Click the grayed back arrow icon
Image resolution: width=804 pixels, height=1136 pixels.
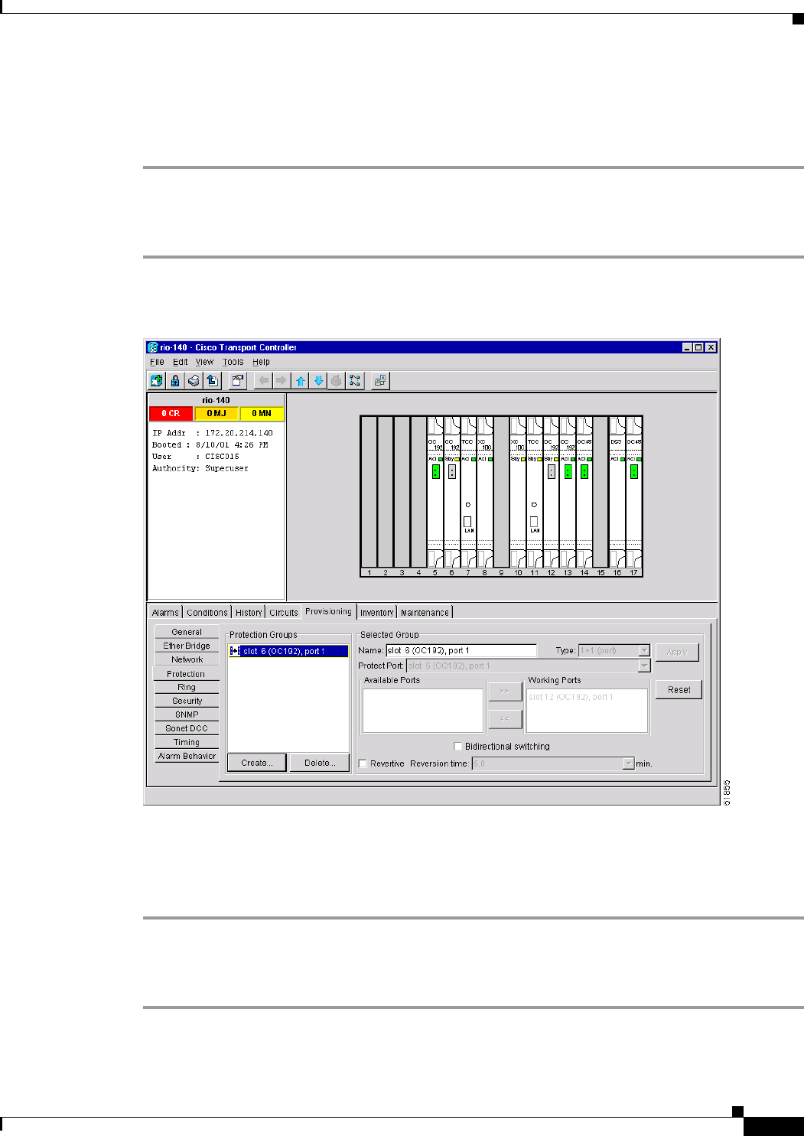pyautogui.click(x=263, y=380)
